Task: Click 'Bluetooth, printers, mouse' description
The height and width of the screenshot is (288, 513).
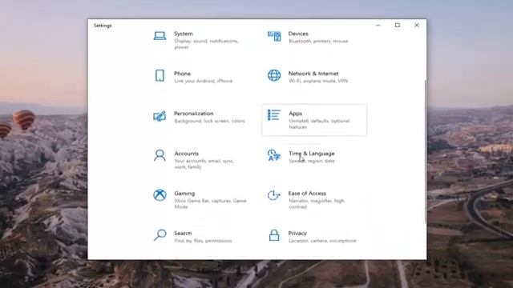Action: coord(318,41)
